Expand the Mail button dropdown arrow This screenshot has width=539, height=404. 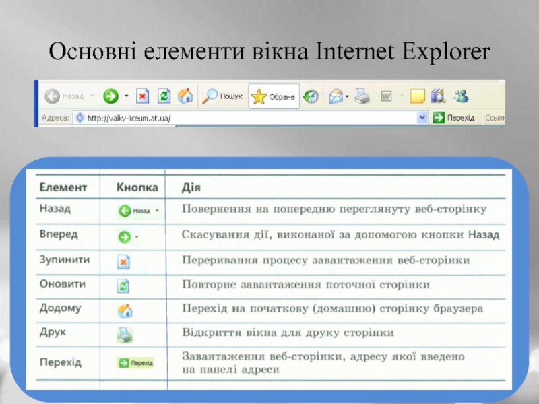point(347,96)
